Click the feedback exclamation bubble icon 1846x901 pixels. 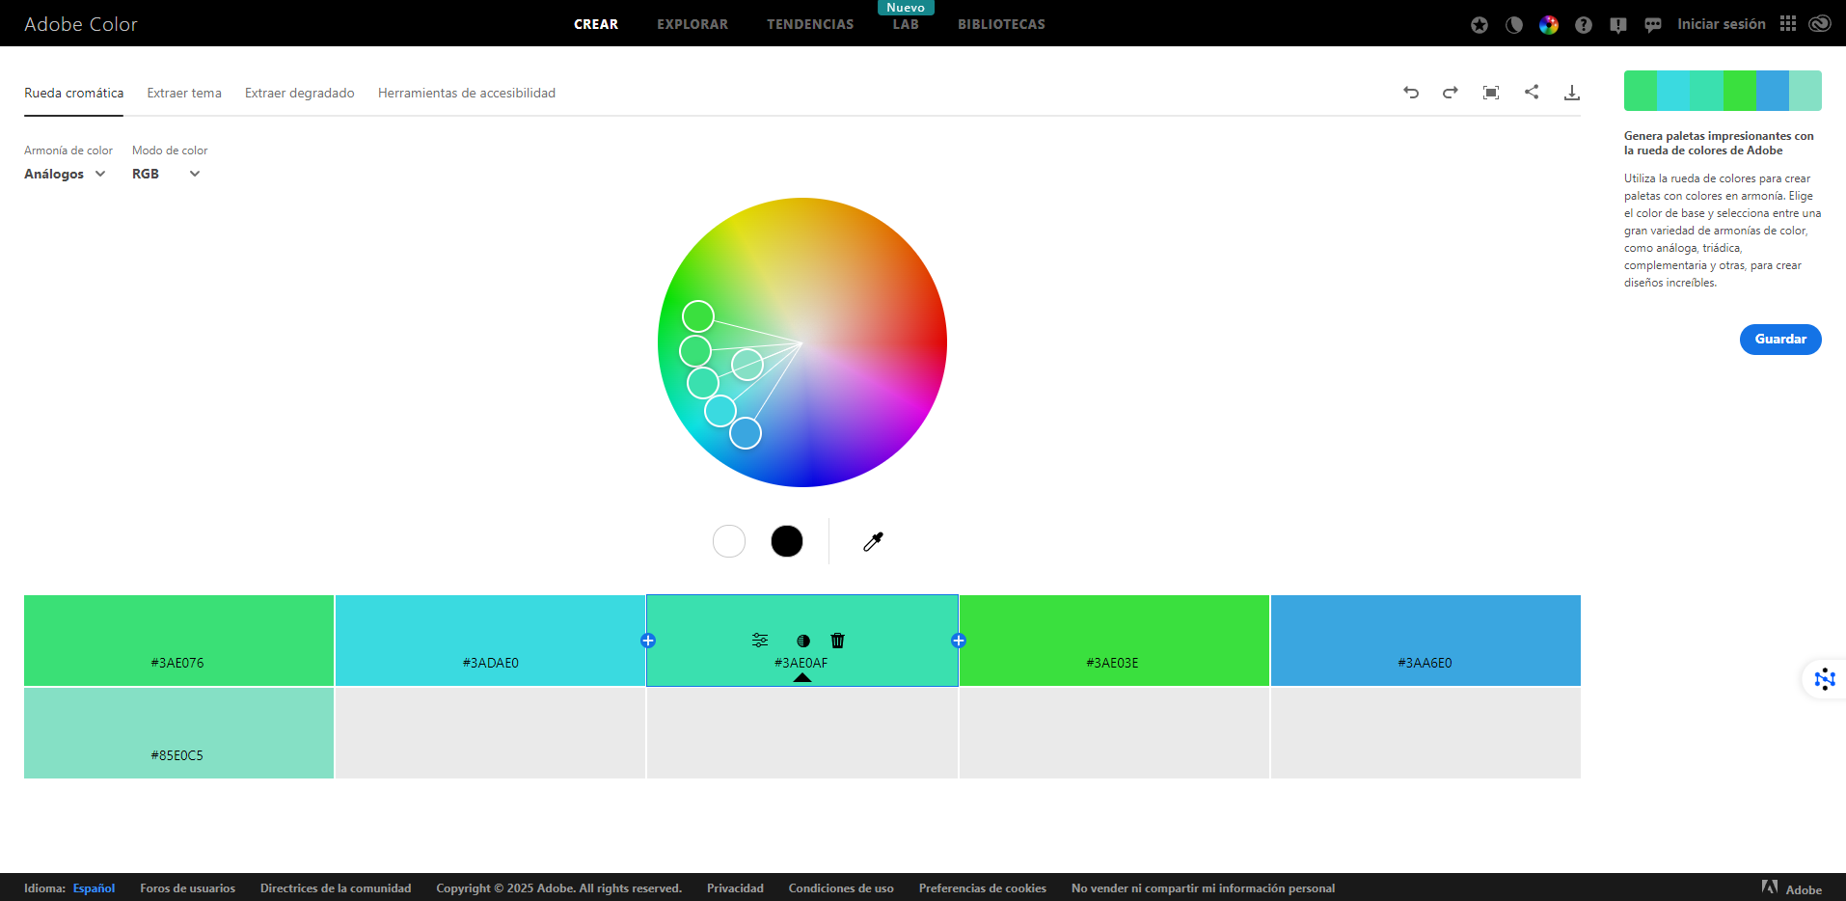1618,25
